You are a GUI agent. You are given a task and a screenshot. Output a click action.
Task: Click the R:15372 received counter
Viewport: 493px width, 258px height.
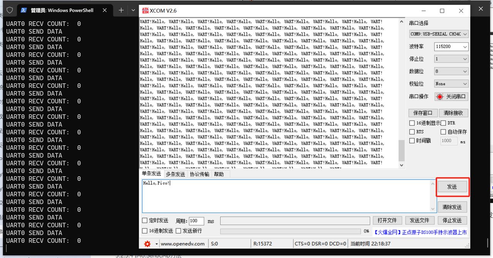pyautogui.click(x=263, y=244)
